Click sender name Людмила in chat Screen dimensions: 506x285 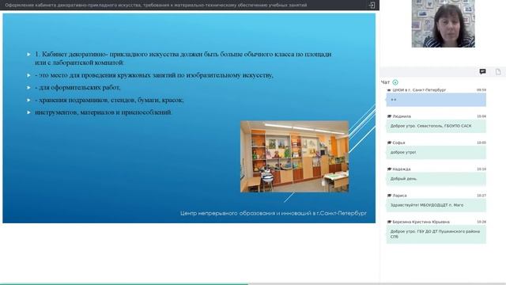coord(402,116)
